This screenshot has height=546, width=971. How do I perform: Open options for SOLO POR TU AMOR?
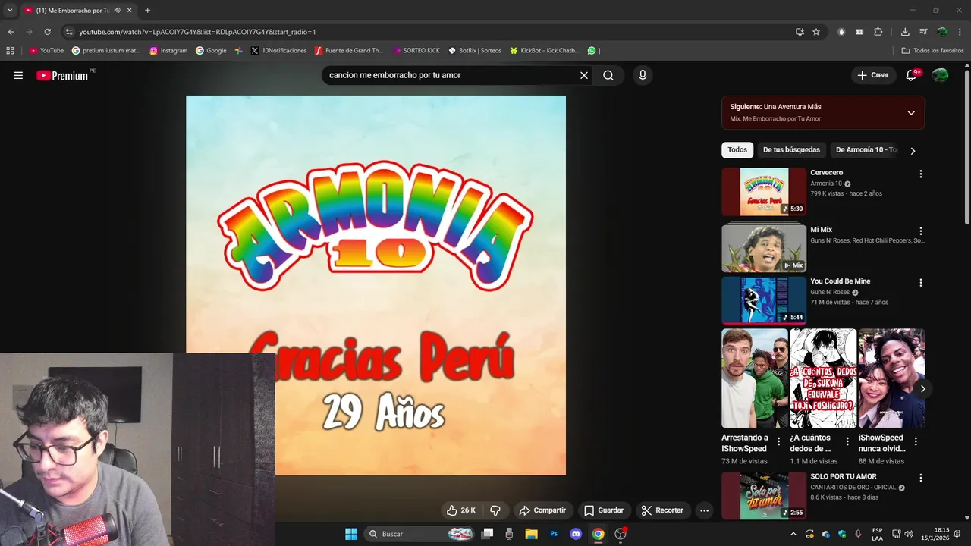921,478
